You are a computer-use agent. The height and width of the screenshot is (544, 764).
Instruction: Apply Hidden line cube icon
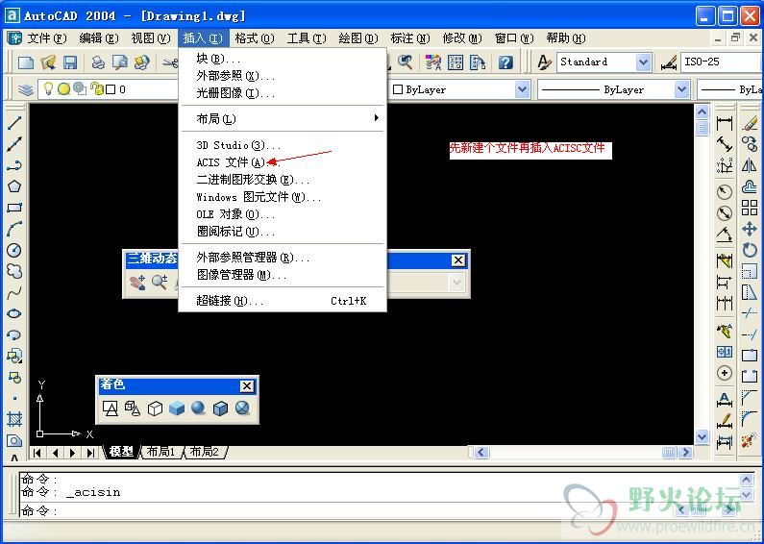155,408
